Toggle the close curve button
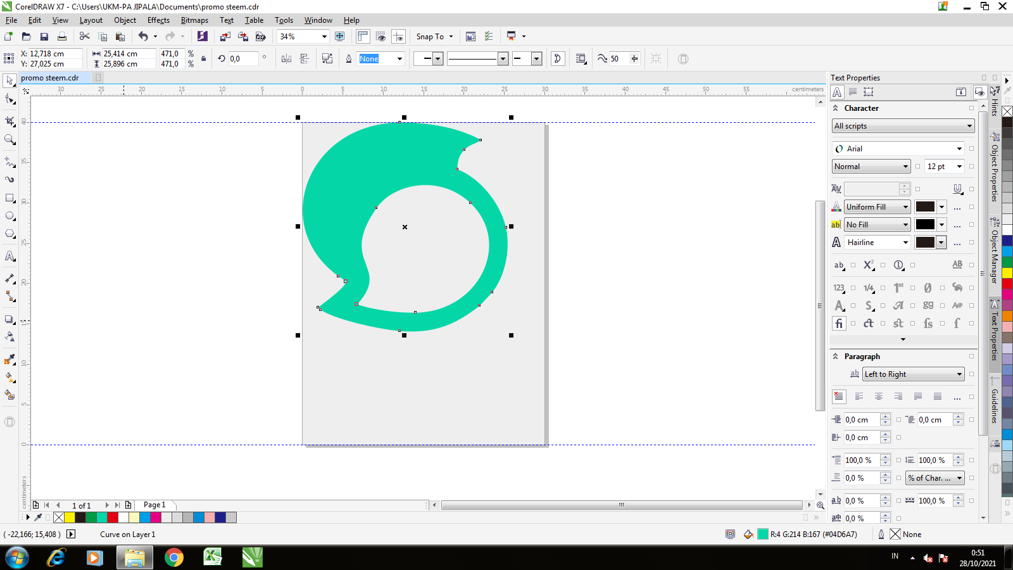The width and height of the screenshot is (1013, 570). point(558,59)
